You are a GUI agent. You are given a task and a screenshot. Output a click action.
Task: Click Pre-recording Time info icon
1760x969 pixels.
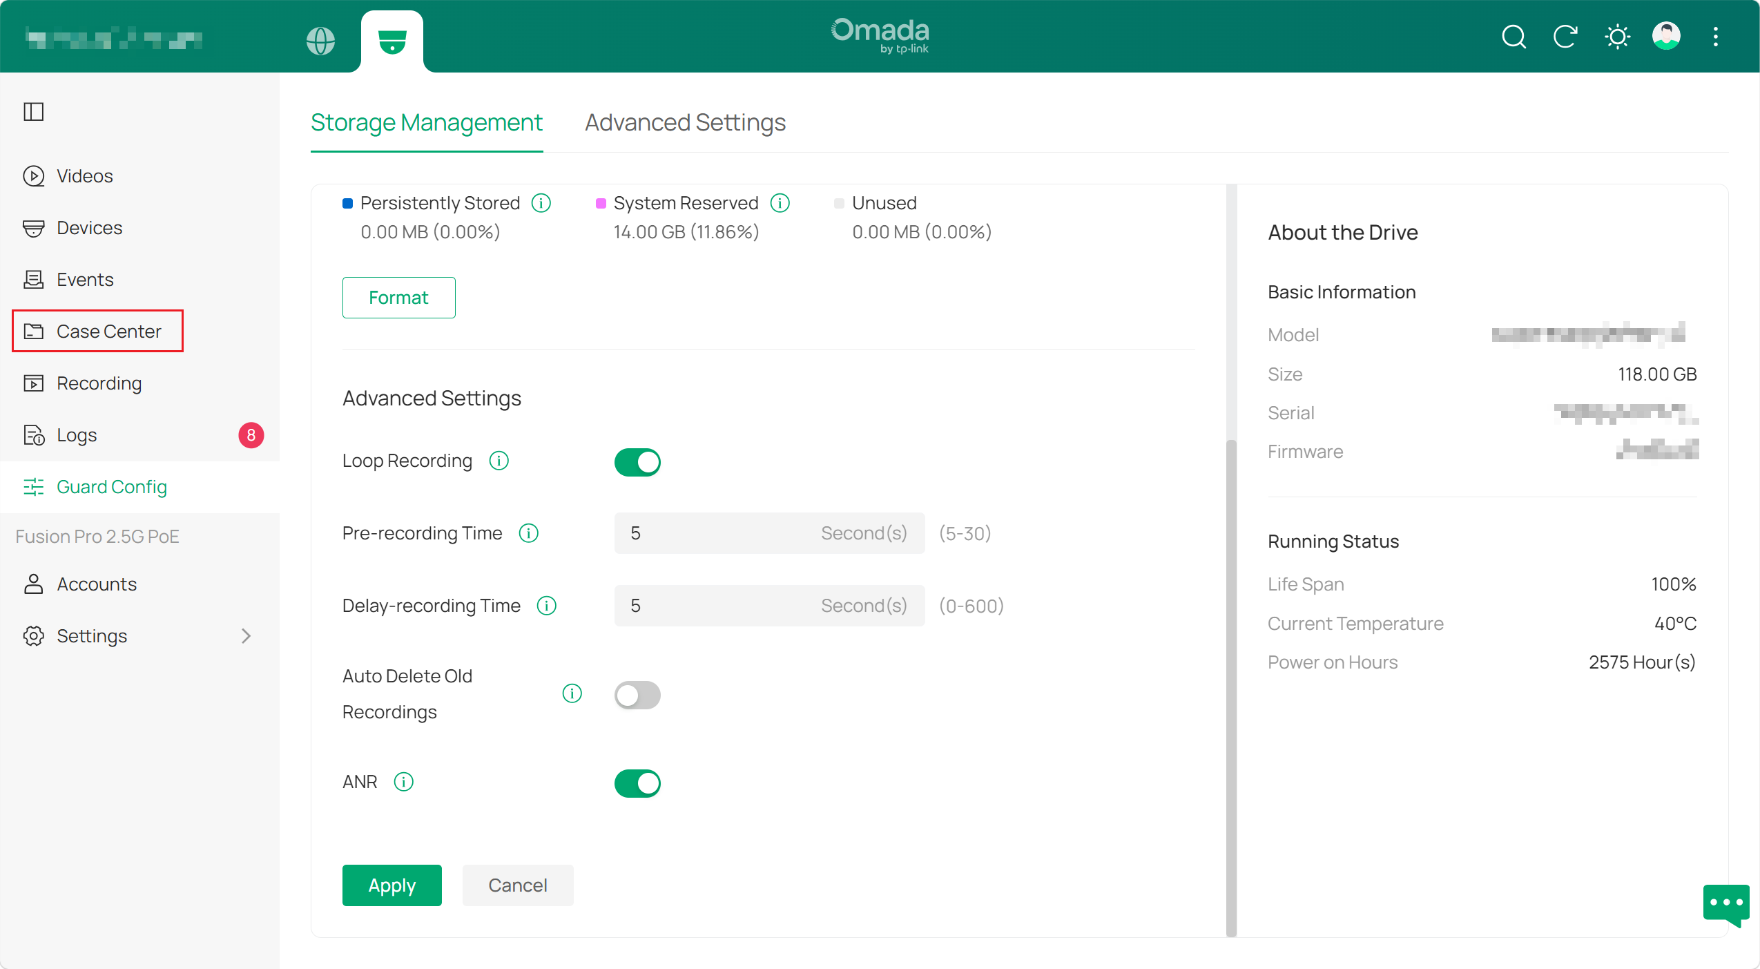(529, 533)
